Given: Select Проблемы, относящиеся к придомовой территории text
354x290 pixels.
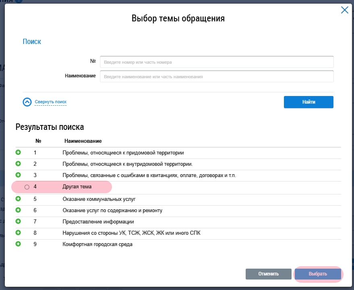Looking at the screenshot, I should click(x=123, y=153).
